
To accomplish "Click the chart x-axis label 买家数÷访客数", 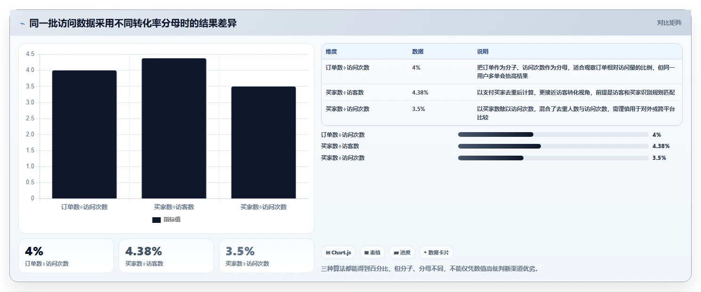I will coord(174,207).
